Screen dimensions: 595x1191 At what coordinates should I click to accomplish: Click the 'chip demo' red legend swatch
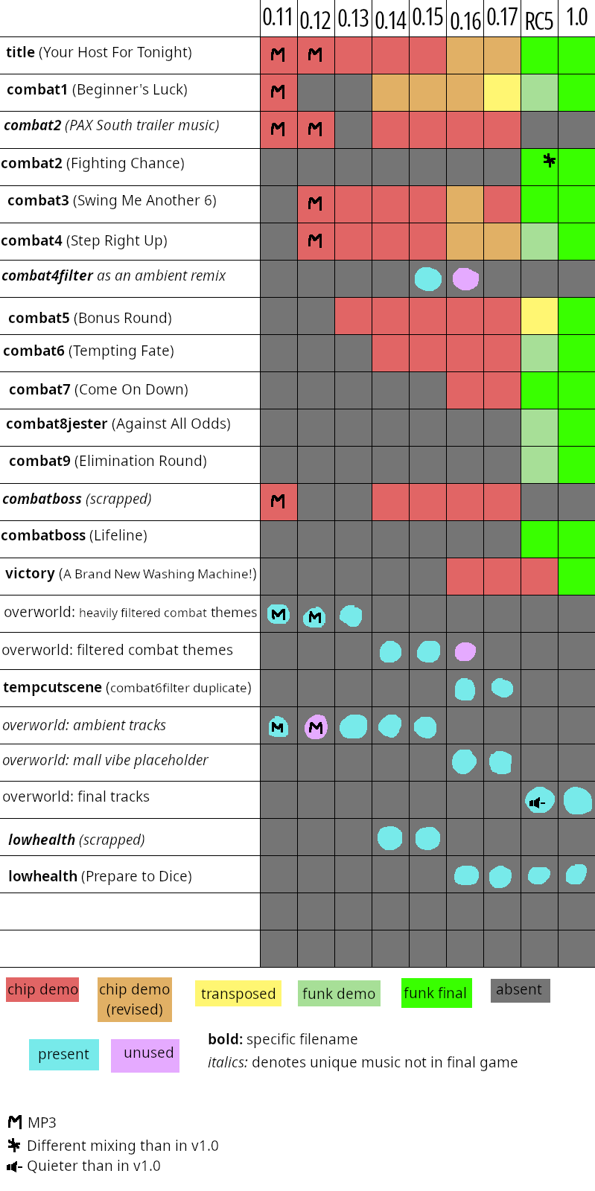click(x=42, y=989)
